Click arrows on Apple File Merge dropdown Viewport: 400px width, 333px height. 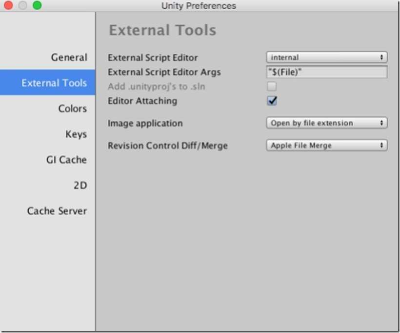[381, 146]
